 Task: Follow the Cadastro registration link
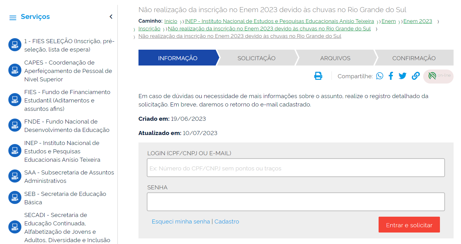(x=226, y=222)
